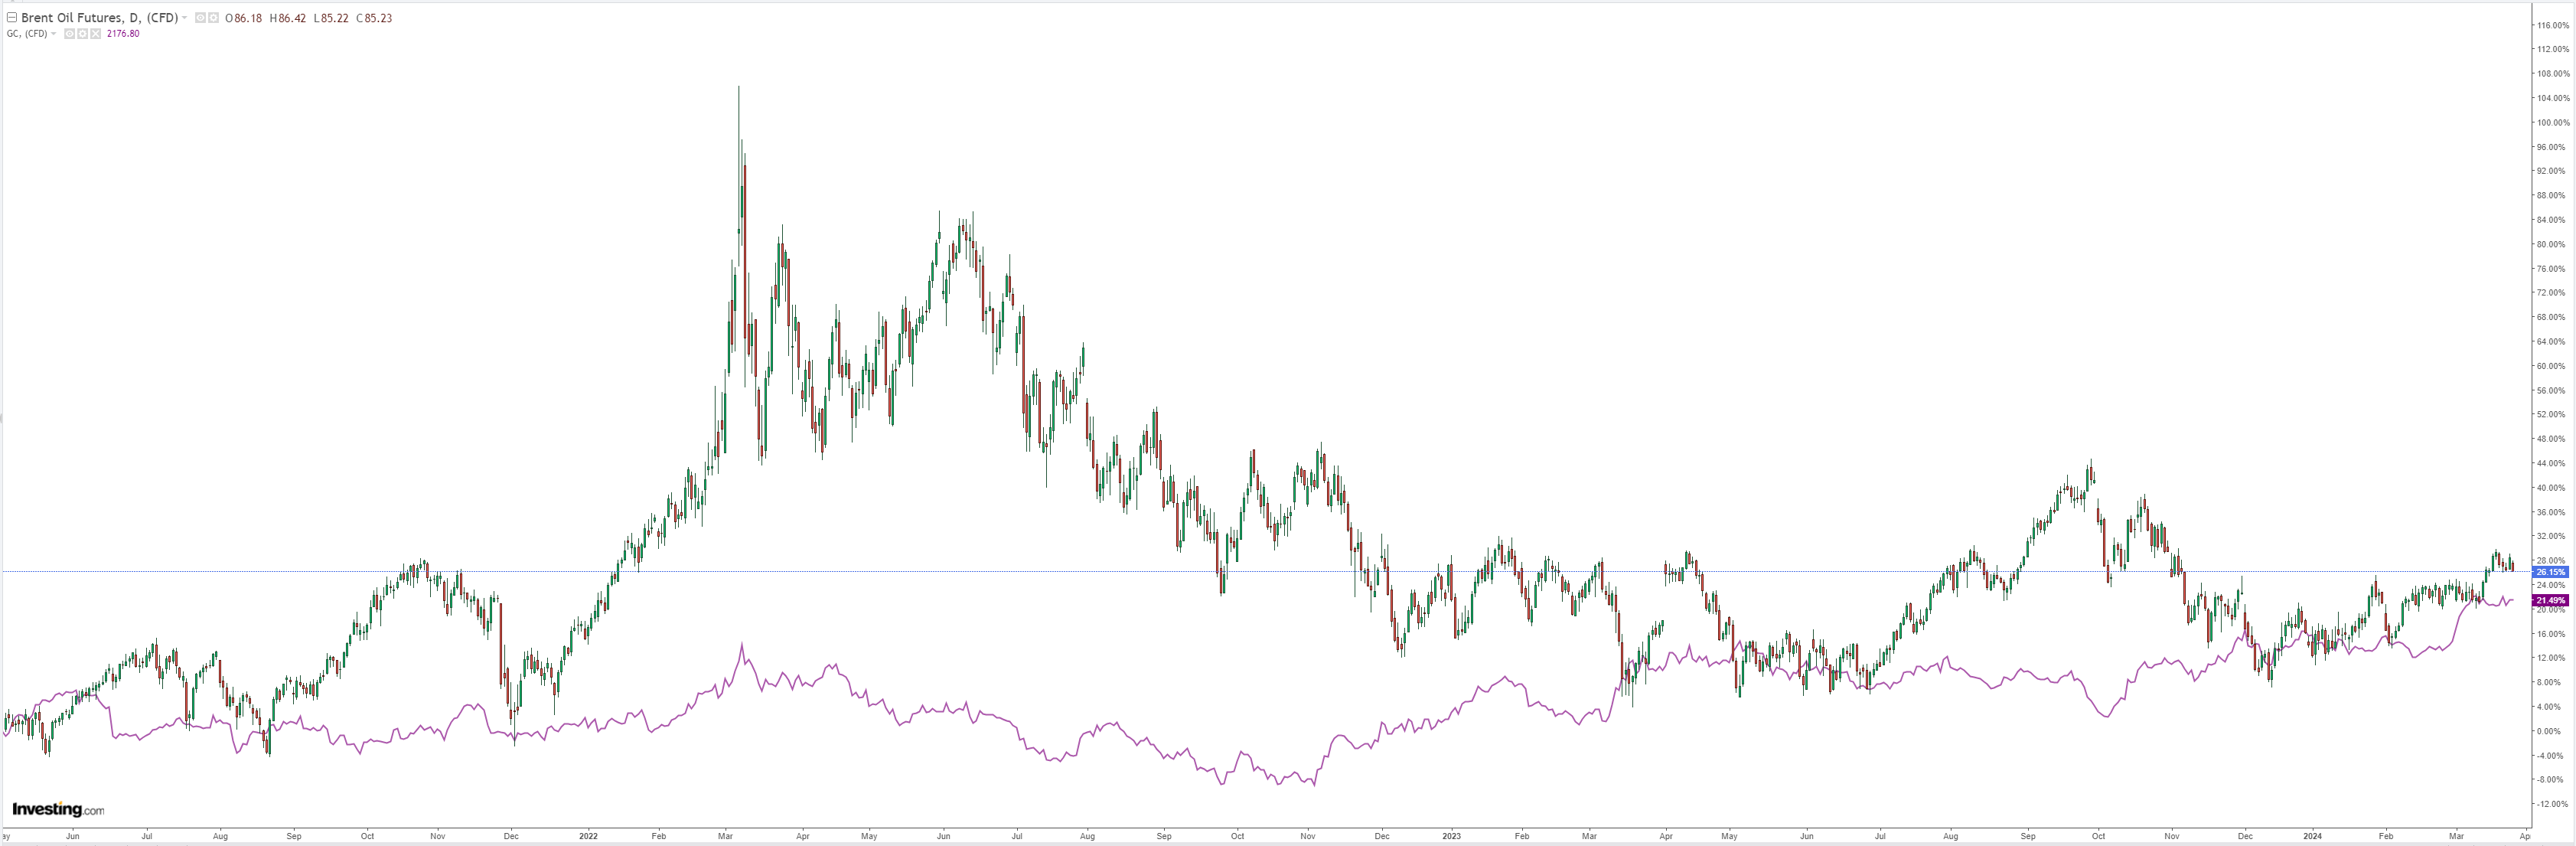This screenshot has width=2576, height=846.
Task: Collapse the legend using the minus box
Action: point(12,18)
